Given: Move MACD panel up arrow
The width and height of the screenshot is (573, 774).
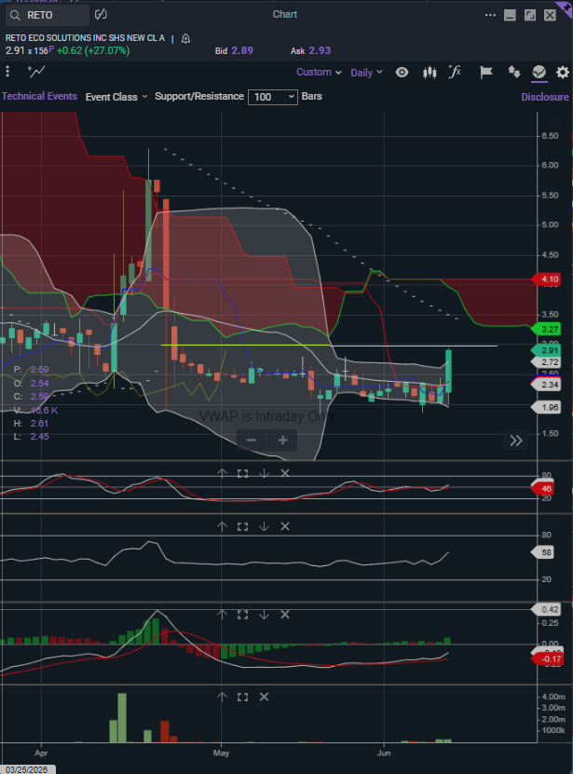Looking at the screenshot, I should click(x=222, y=615).
